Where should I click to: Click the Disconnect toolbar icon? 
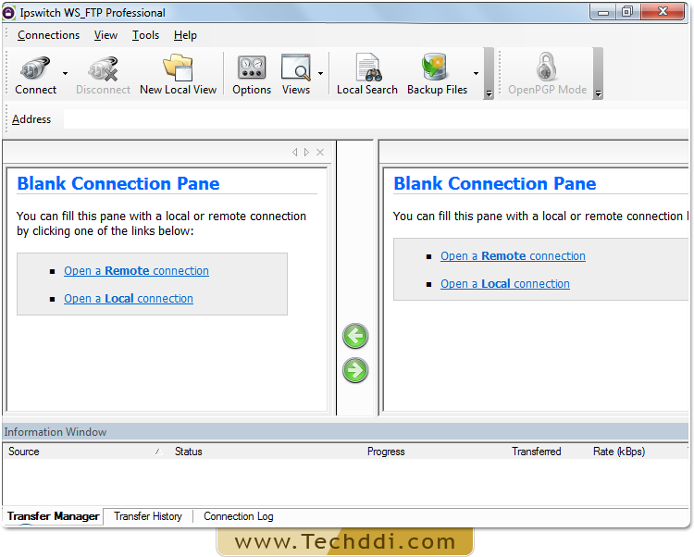103,75
